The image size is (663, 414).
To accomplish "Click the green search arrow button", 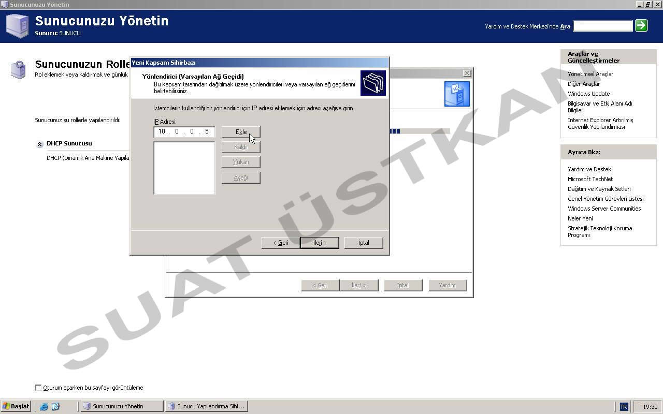I will 641,25.
